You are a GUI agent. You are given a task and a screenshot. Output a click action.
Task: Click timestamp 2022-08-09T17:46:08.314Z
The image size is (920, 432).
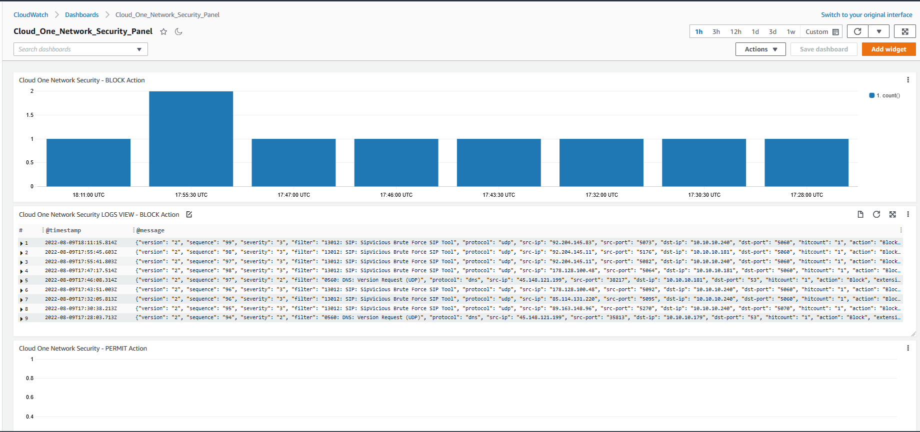[x=81, y=280]
